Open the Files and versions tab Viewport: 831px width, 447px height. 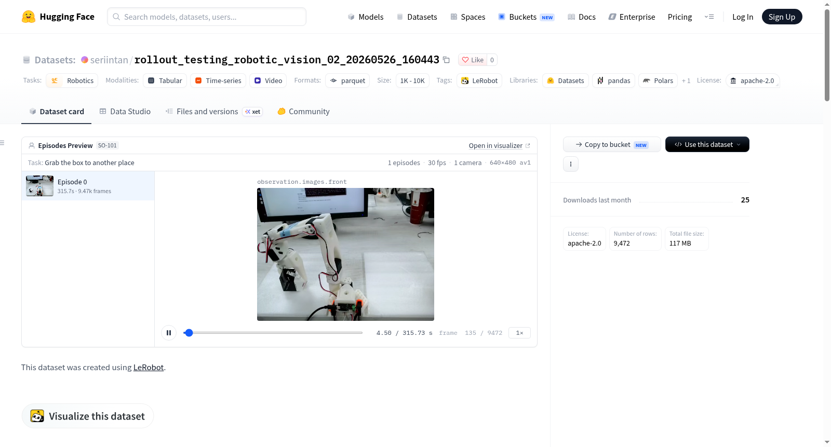point(213,112)
